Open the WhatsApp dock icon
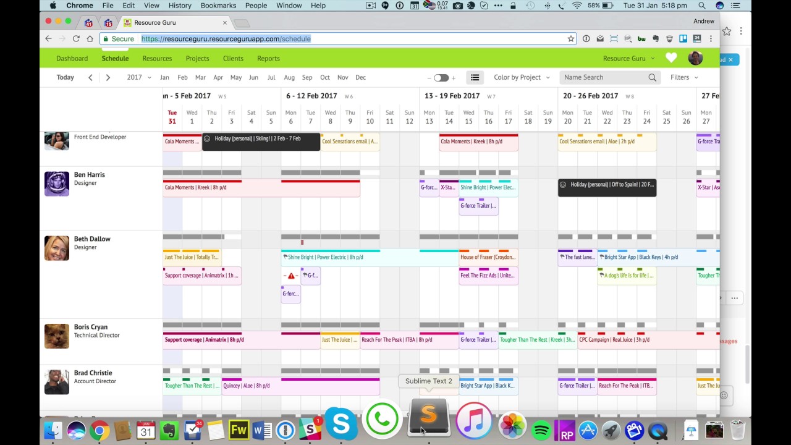Viewport: 791px width, 445px height. 382,420
